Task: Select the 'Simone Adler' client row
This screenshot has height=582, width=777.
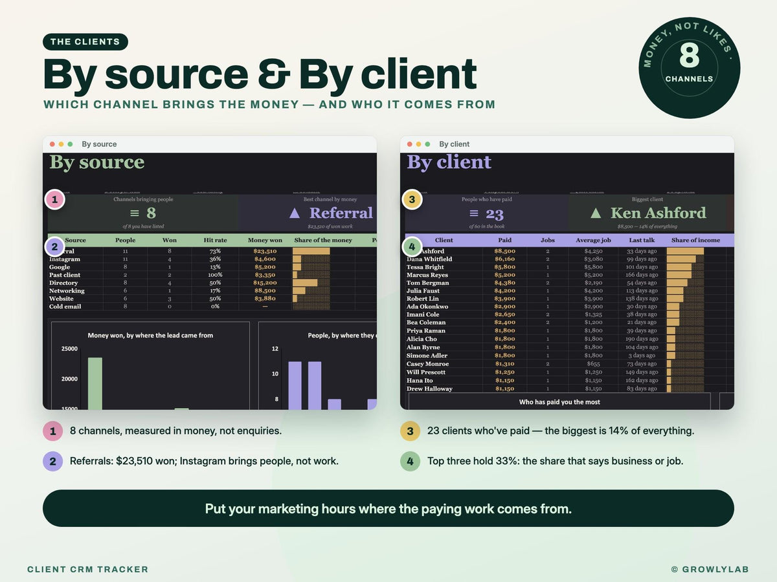Action: pyautogui.click(x=427, y=355)
